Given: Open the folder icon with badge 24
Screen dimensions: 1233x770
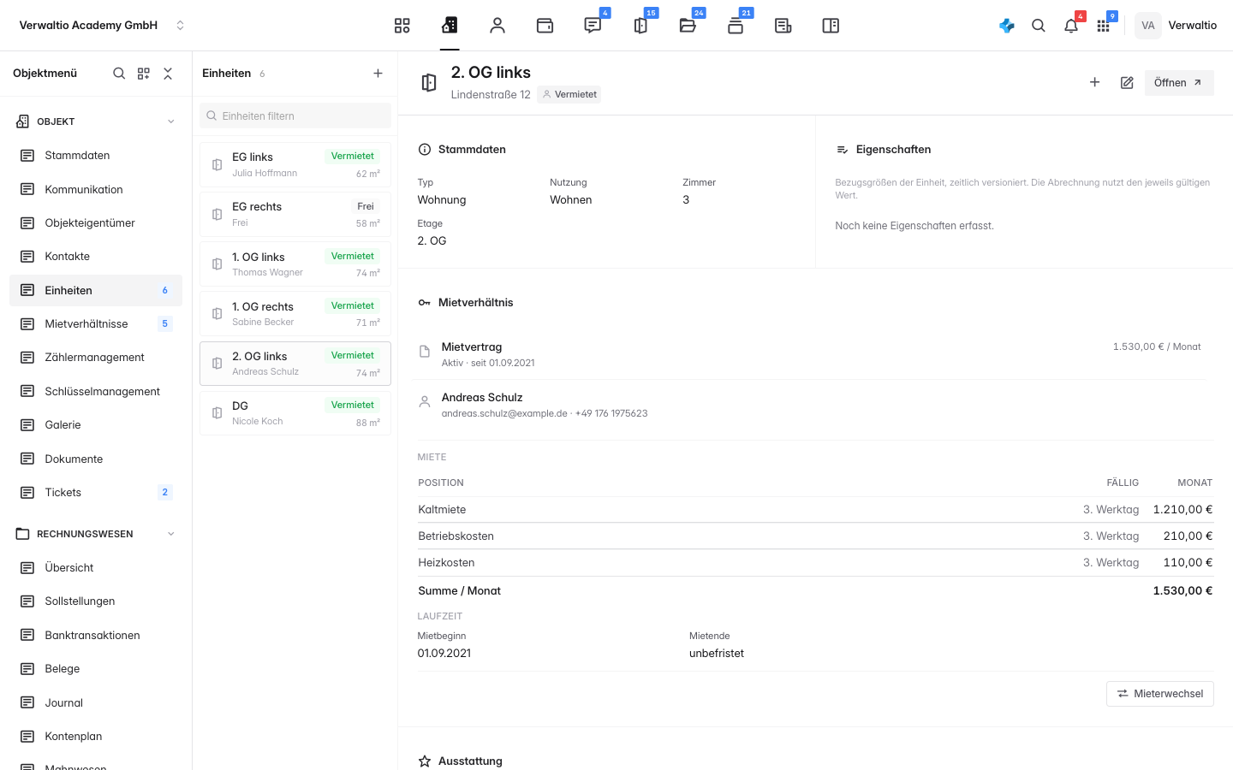Looking at the screenshot, I should point(688,26).
